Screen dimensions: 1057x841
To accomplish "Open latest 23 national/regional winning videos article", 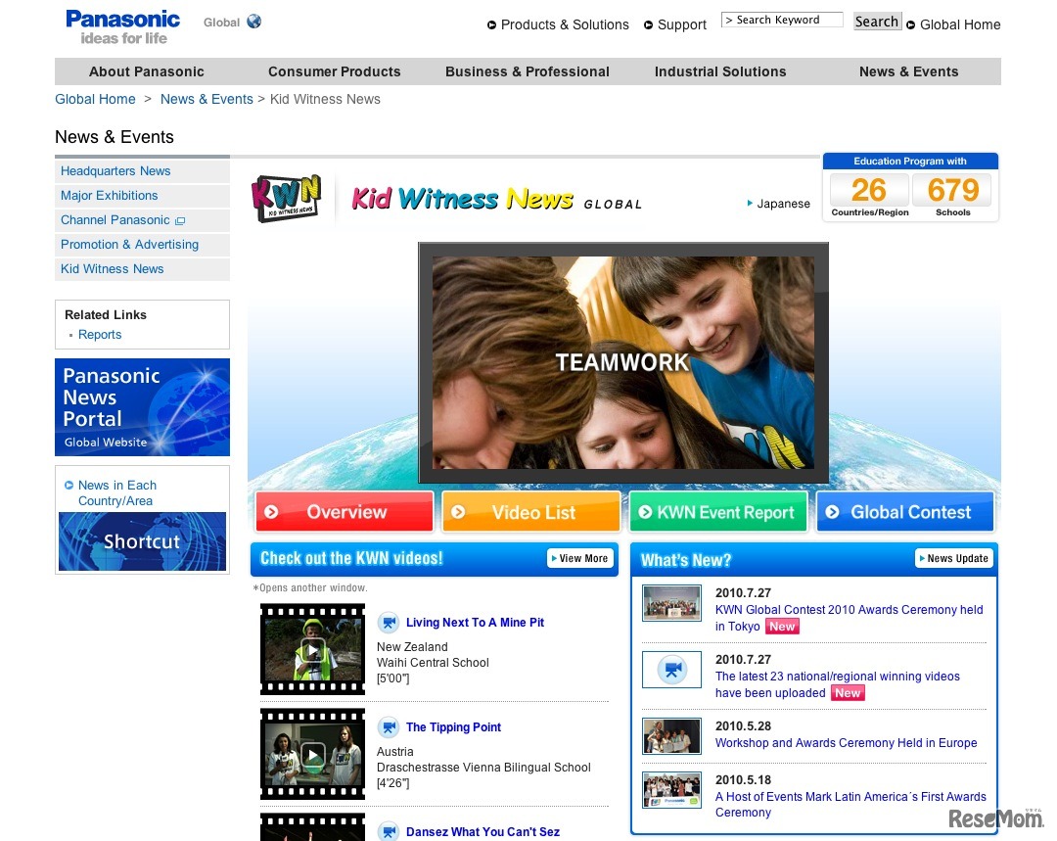I will (837, 684).
